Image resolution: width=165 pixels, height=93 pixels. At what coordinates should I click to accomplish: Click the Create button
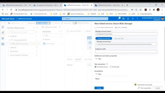[99, 88]
